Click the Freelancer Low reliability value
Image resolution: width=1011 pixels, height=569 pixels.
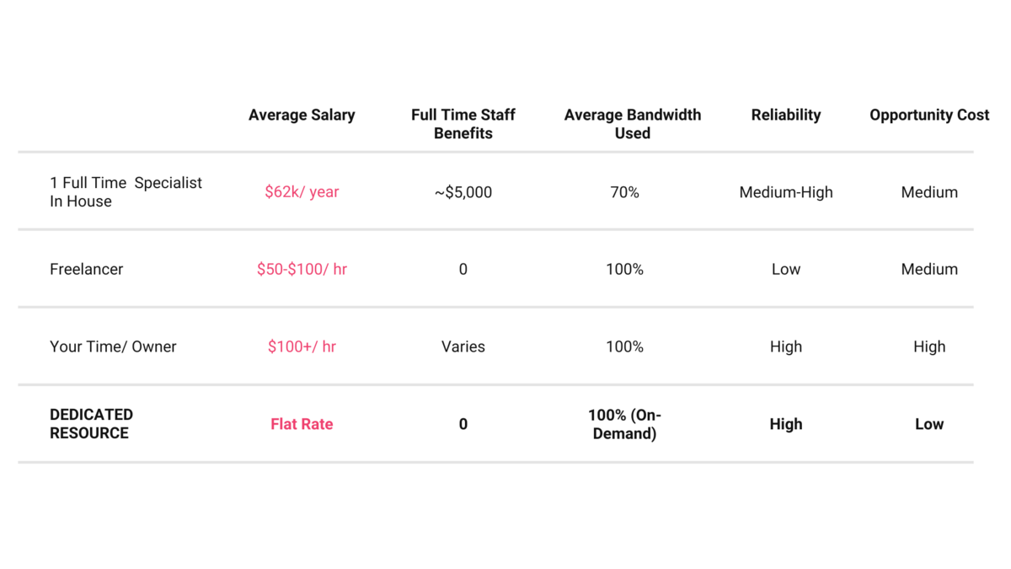[x=785, y=270]
